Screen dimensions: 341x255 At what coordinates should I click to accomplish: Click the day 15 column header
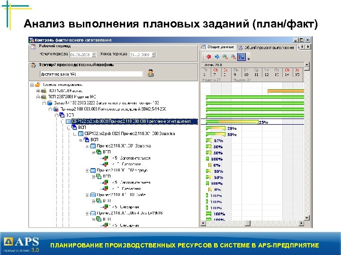point(297,72)
